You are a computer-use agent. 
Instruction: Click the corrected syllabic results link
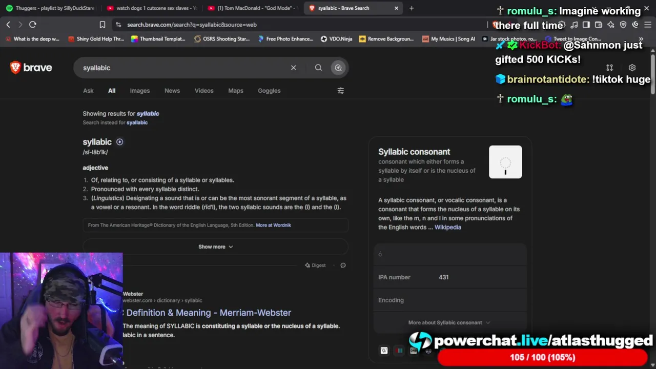click(x=148, y=114)
